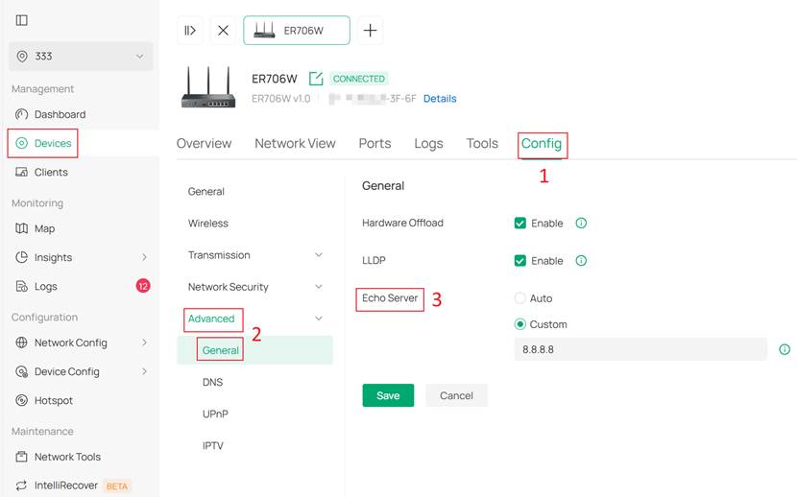Click the edit device name icon
Viewport: 797px width, 497px height.
point(316,79)
